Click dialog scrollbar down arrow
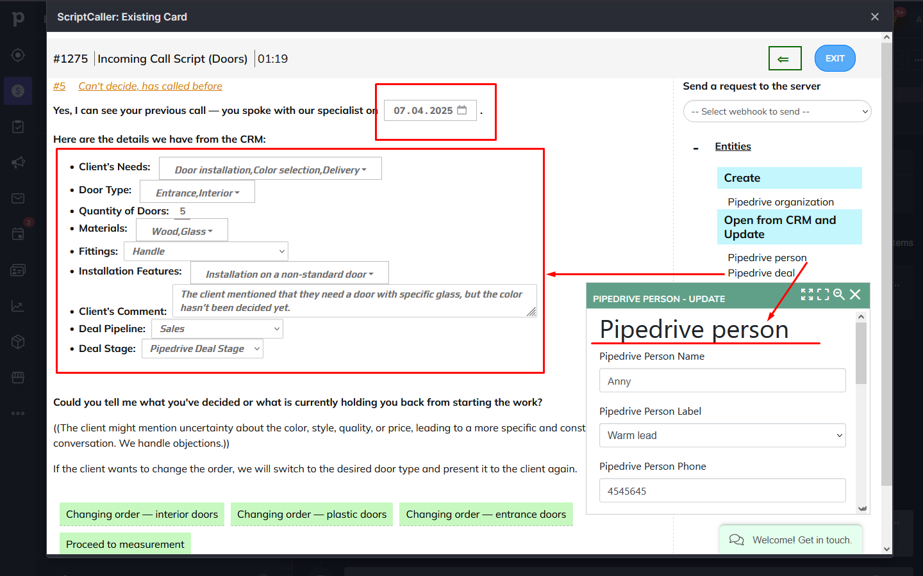Viewport: 923px width, 576px height. click(886, 549)
